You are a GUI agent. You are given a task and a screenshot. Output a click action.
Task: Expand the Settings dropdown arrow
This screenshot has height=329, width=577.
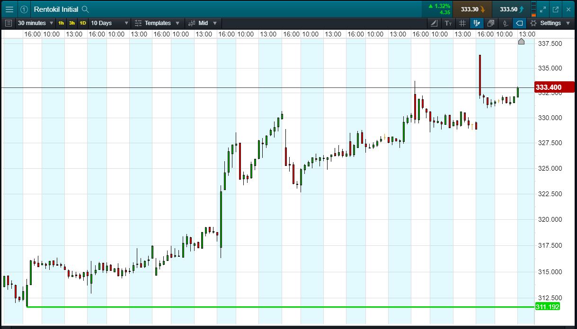pyautogui.click(x=568, y=23)
